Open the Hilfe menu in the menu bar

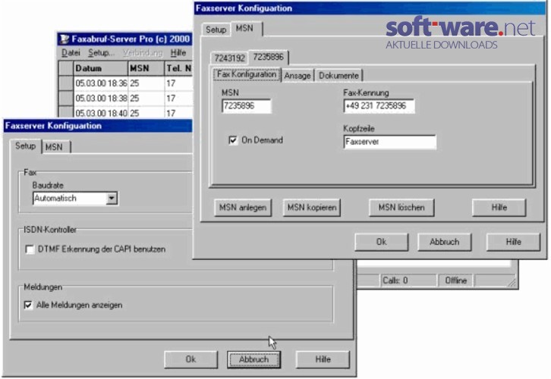pos(178,53)
